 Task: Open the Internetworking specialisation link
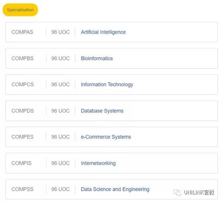click(98, 163)
